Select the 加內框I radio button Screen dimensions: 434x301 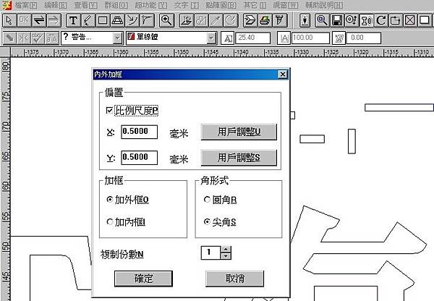110,221
